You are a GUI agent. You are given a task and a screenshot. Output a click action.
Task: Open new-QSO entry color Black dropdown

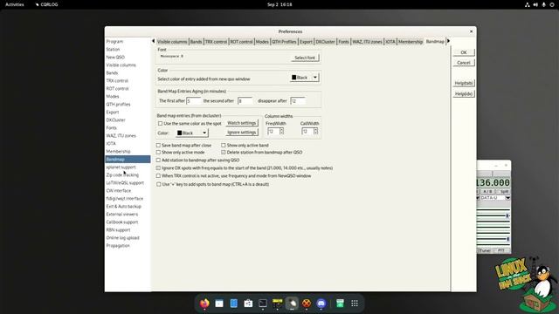pos(305,78)
